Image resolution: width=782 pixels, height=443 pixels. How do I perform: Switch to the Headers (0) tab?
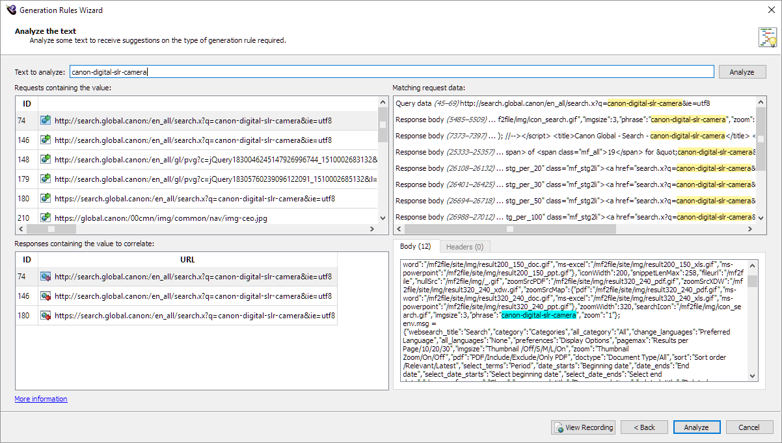point(465,247)
